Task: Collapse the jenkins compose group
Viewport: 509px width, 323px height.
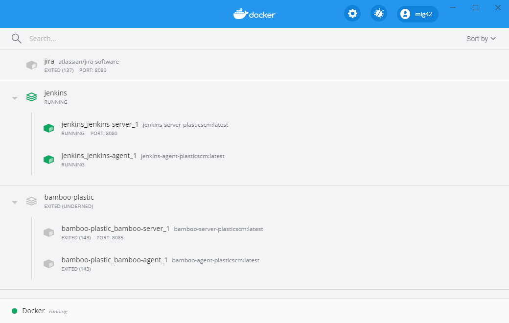Action: click(x=15, y=98)
